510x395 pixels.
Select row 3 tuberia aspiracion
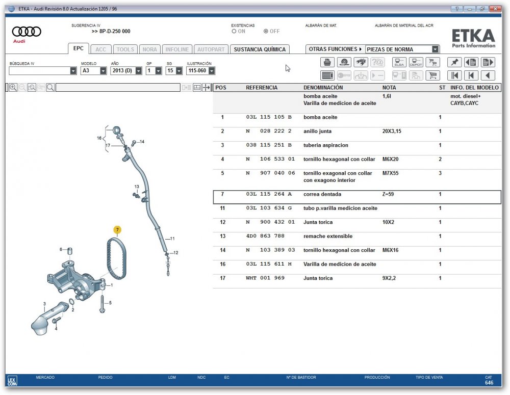(x=357, y=148)
